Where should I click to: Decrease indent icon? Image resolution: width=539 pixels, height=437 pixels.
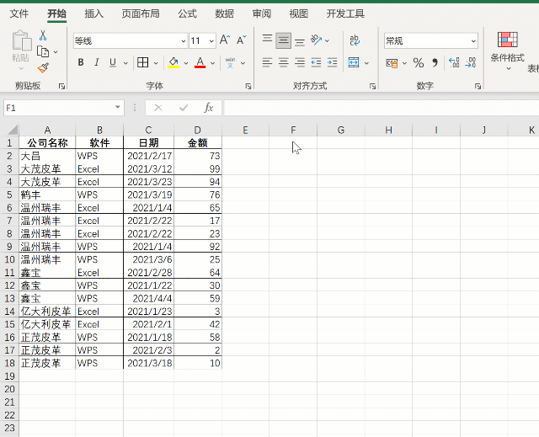coord(316,62)
